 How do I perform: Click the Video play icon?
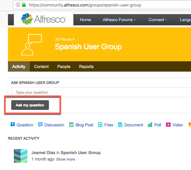coord(168,125)
